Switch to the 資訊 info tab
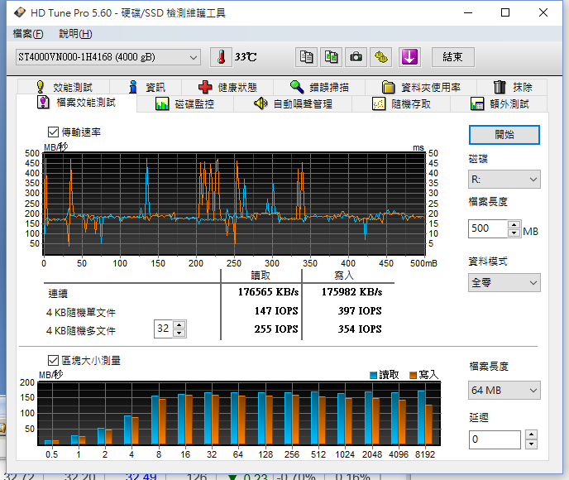Viewport: 569px width, 480px height. click(146, 87)
